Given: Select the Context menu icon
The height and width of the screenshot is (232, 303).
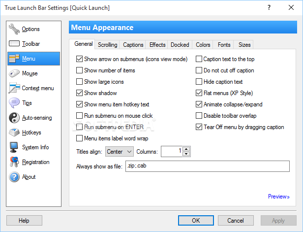Looking at the screenshot, I should [x=14, y=88].
